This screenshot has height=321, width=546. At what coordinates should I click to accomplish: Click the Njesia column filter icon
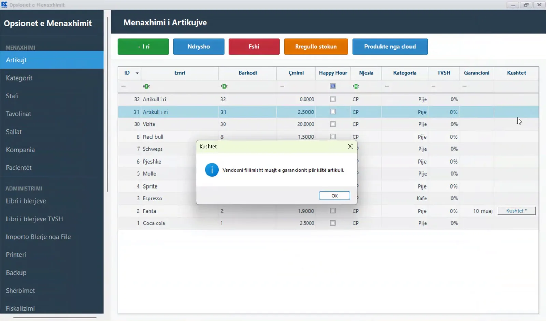pyautogui.click(x=356, y=86)
